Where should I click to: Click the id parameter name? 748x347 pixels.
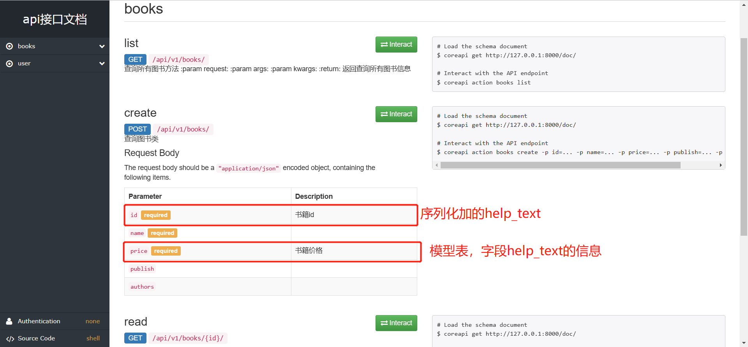134,215
